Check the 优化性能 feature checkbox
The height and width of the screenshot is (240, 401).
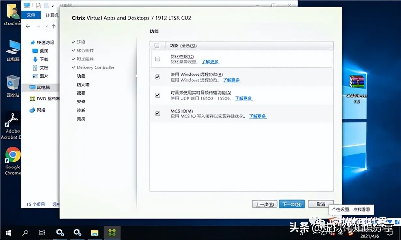click(157, 59)
